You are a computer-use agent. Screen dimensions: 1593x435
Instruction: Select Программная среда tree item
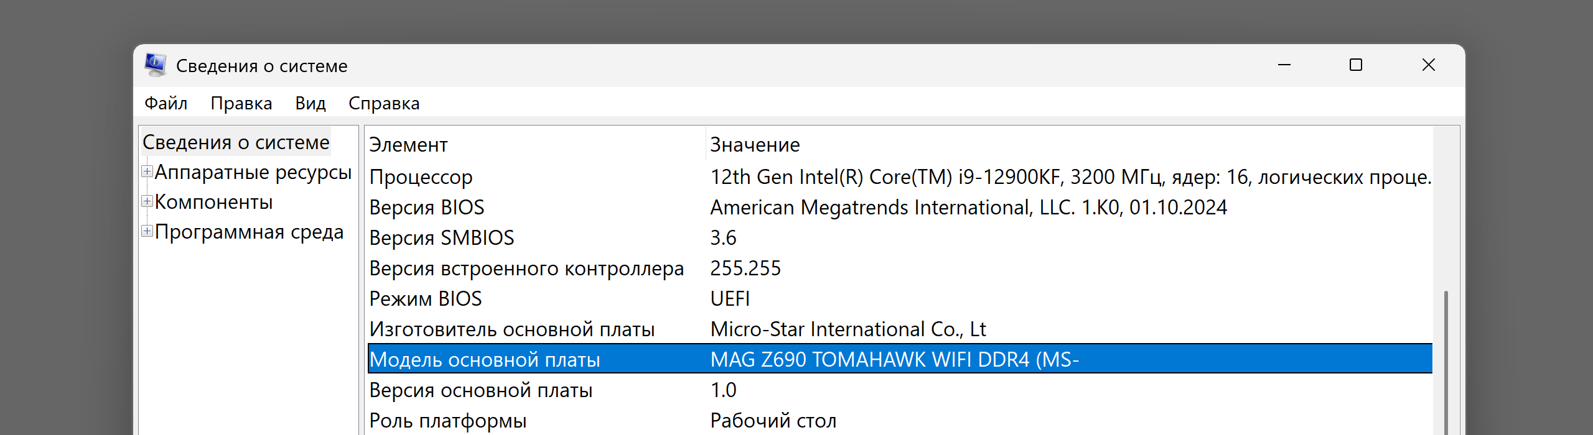pyautogui.click(x=249, y=232)
